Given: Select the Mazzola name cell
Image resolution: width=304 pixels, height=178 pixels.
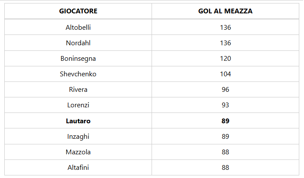Looking at the screenshot, I should click(78, 152).
